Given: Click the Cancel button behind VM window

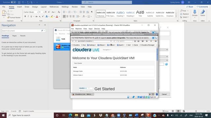Looking at the screenshot, I should click(x=164, y=94).
